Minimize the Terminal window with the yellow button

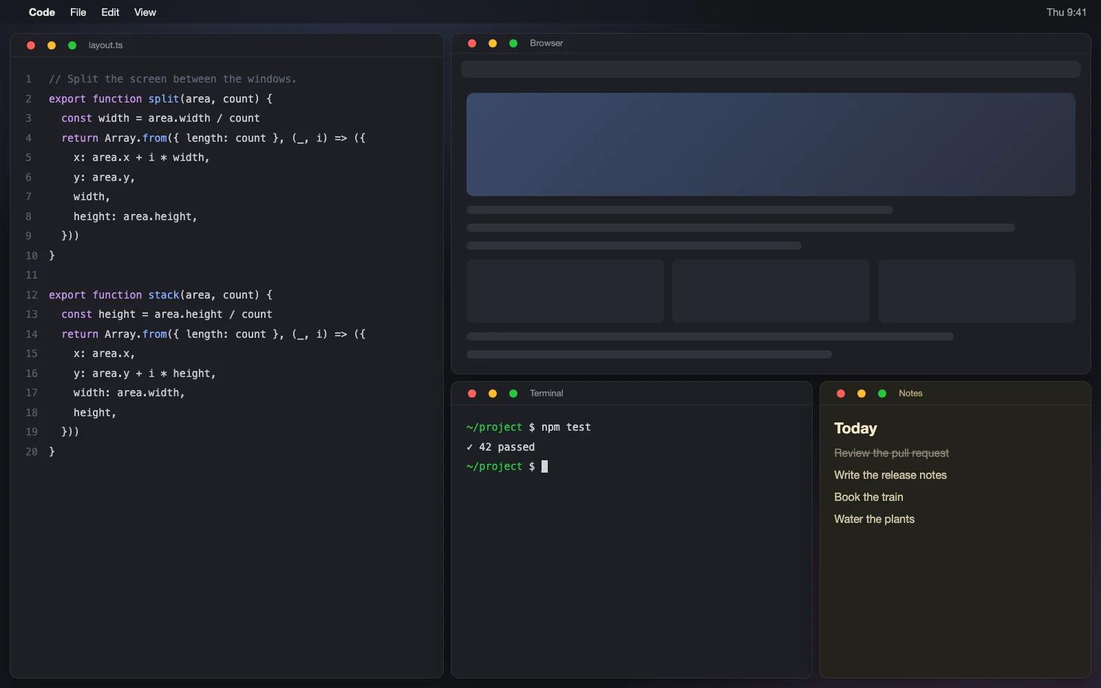point(493,394)
